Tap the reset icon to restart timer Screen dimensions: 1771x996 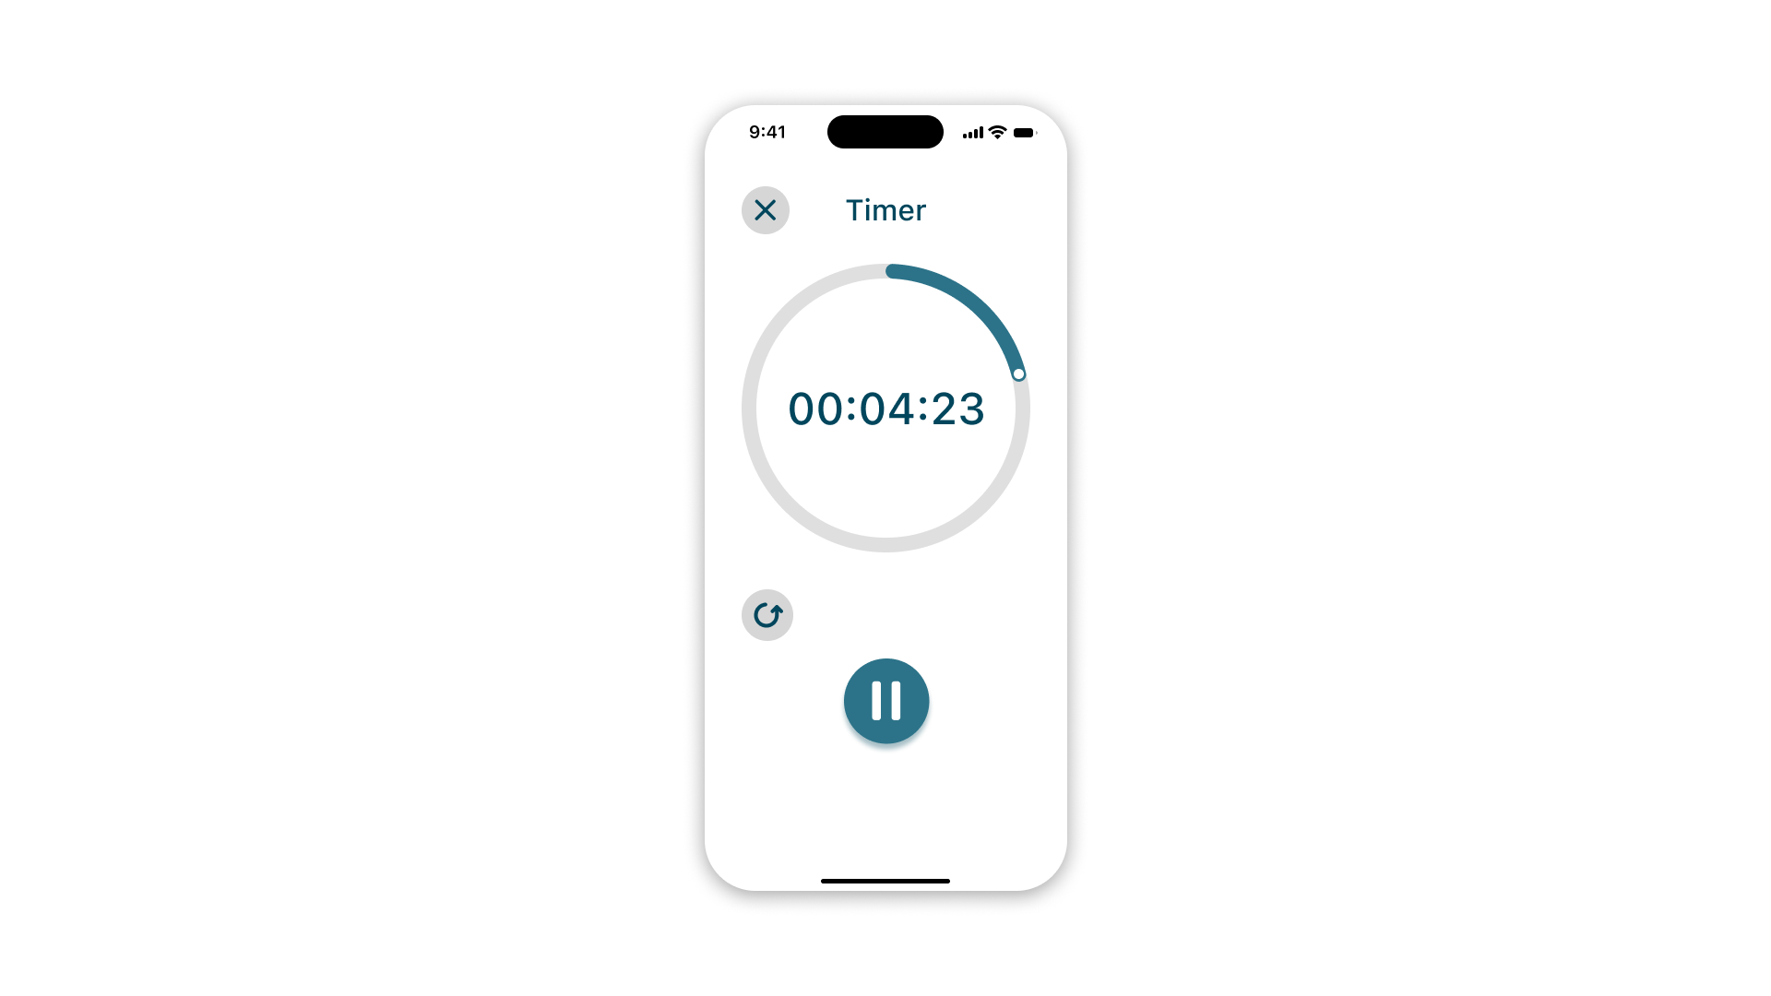(x=767, y=614)
